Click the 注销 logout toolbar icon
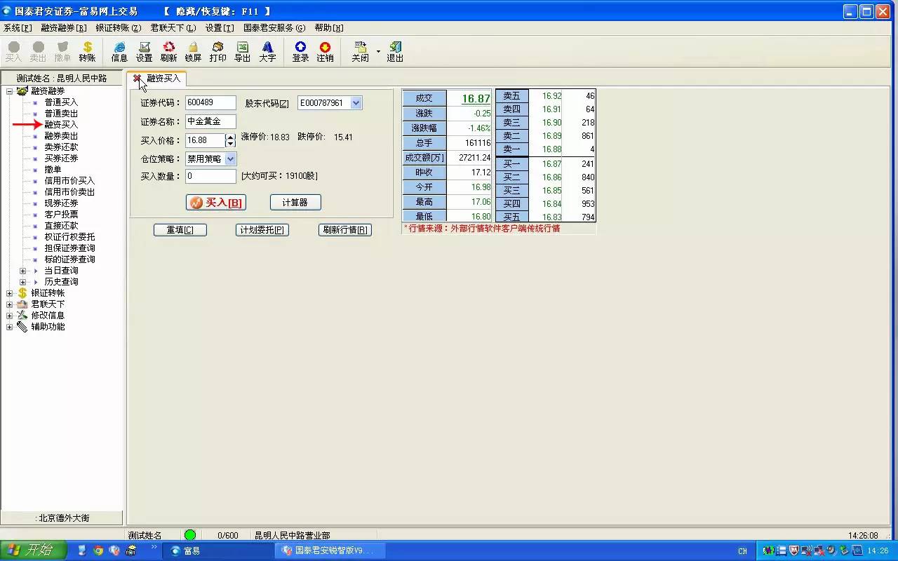 tap(325, 51)
